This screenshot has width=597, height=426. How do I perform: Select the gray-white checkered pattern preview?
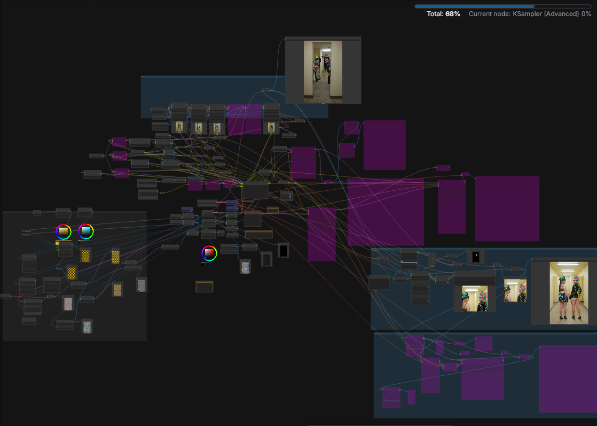point(142,285)
